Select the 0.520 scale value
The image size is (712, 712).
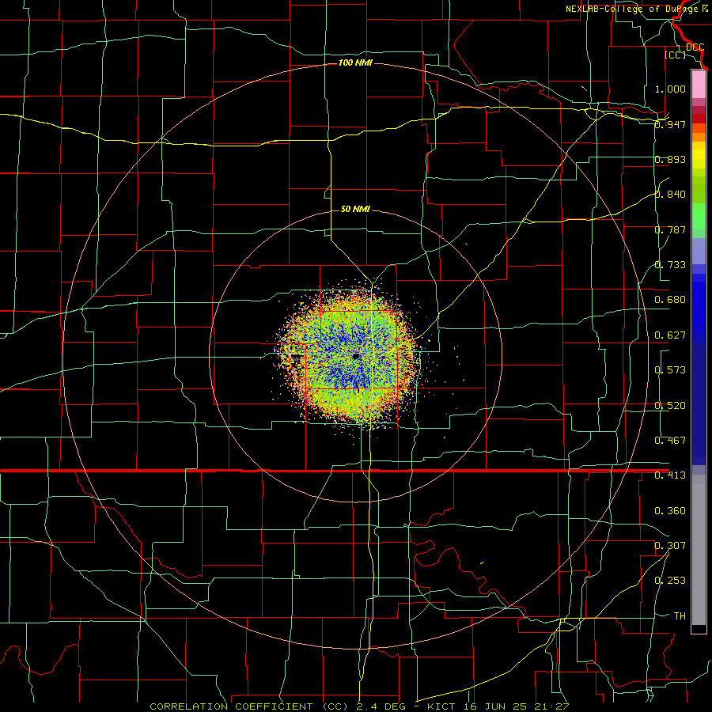click(x=670, y=406)
